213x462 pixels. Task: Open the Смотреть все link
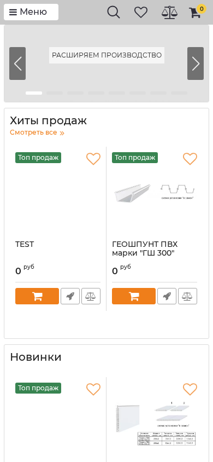coord(37,132)
